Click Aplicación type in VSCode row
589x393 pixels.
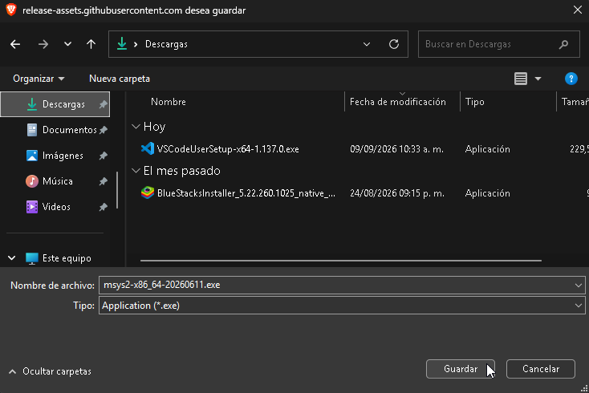[x=488, y=149]
